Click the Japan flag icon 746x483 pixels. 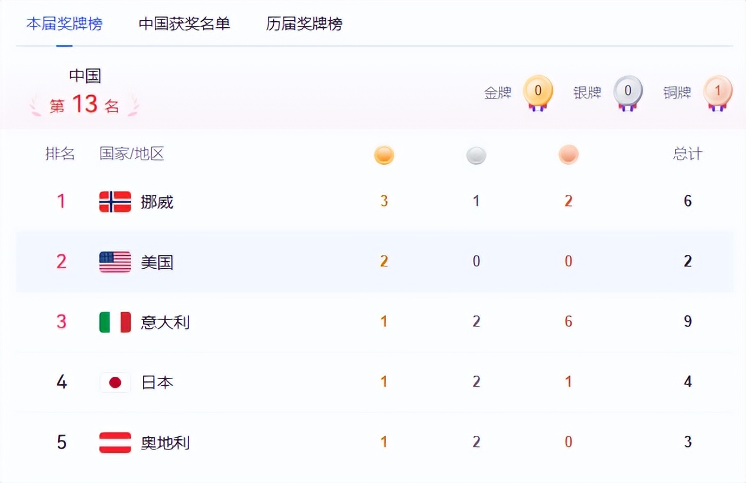[x=115, y=383]
